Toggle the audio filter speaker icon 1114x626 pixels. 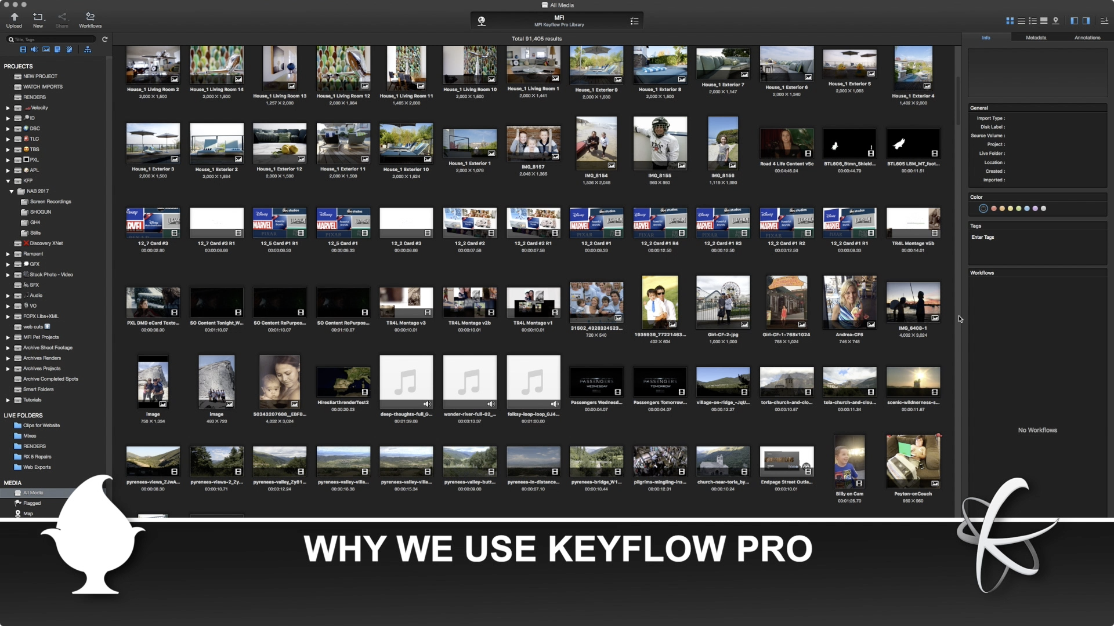coord(34,49)
